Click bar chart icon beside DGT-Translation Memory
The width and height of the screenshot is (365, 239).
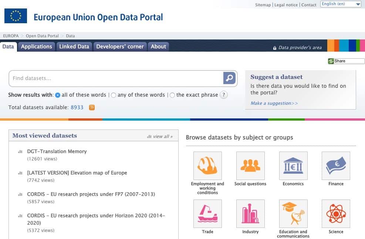click(x=20, y=152)
